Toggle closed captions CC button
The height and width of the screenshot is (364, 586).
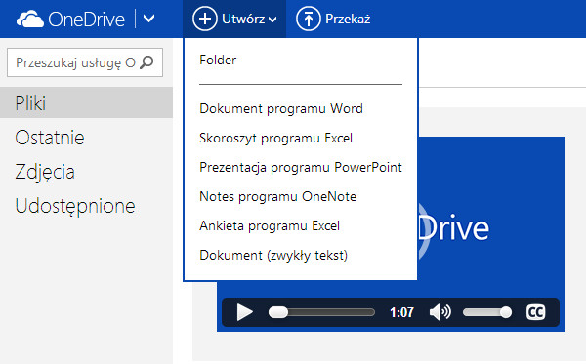point(535,312)
